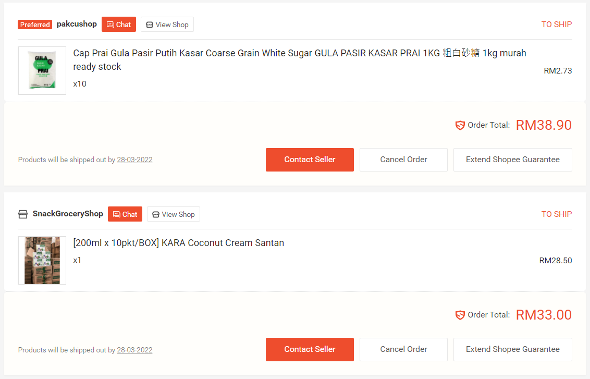This screenshot has width=590, height=379.
Task: Click Shopee Guarantee shield icon on RM38.90 order
Action: pyautogui.click(x=460, y=125)
